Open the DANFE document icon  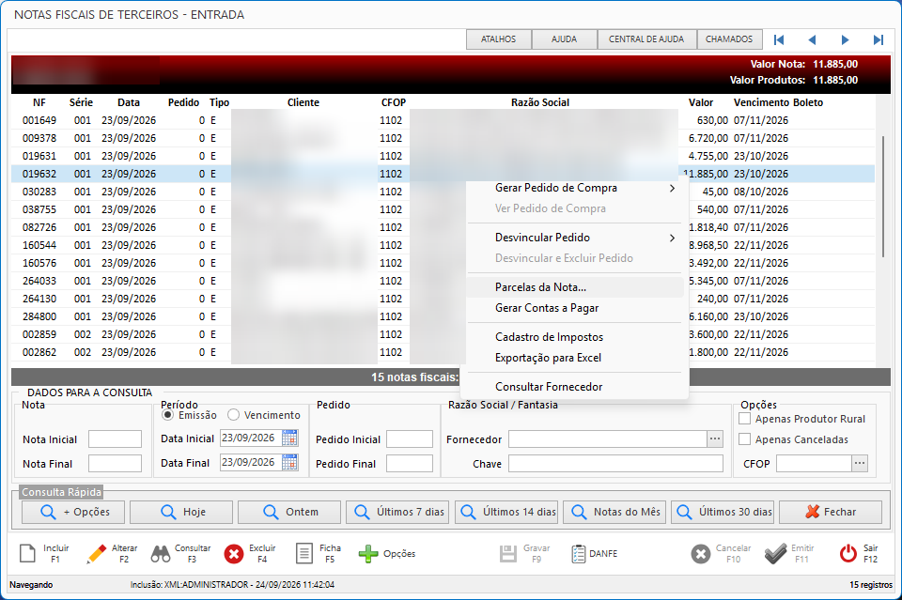click(578, 554)
